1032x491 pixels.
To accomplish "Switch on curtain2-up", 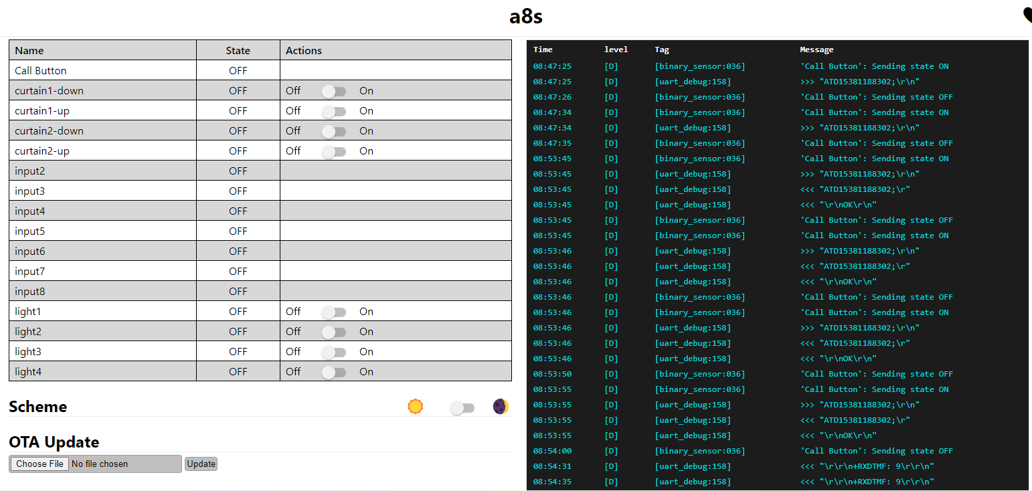I will click(x=333, y=152).
